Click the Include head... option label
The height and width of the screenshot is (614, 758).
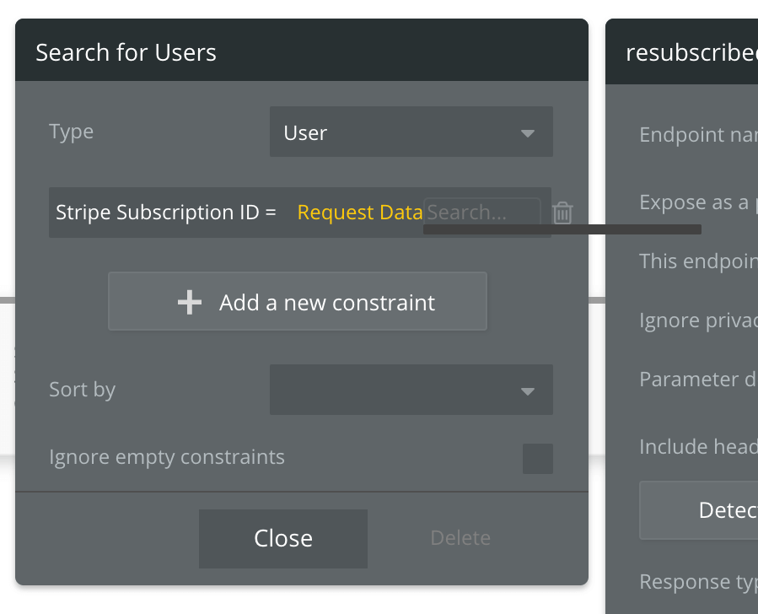pos(697,447)
